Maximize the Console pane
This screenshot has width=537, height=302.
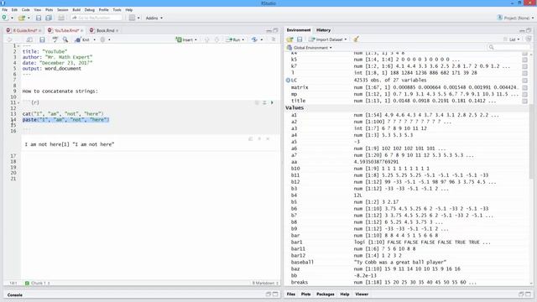pos(275,294)
